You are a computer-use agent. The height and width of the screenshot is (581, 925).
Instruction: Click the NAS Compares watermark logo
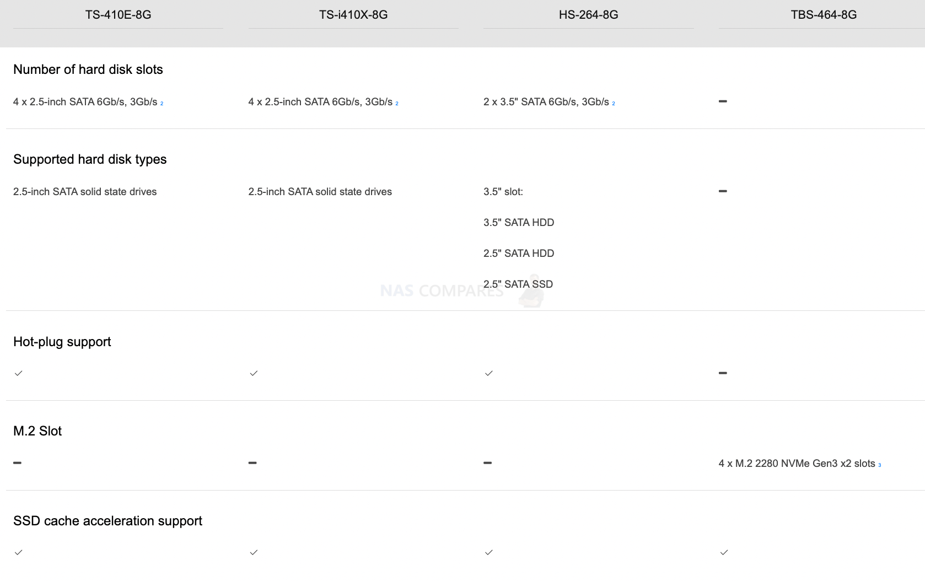pos(462,290)
